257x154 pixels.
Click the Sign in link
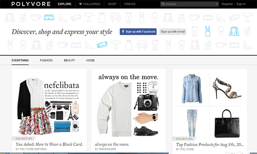pos(241,4)
